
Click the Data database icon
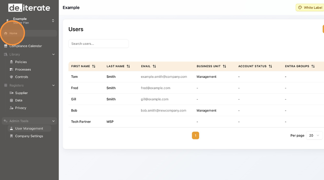tap(12, 100)
